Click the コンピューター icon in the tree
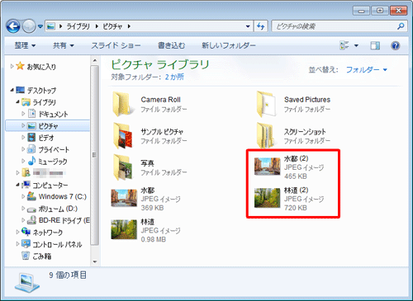The height and width of the screenshot is (301, 413). [26, 185]
